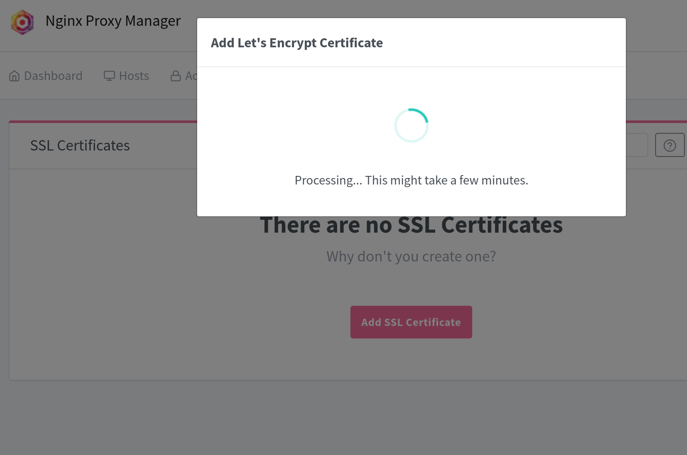Screen dimensions: 687x455
Task: Click the Processing status message
Action: pyautogui.click(x=411, y=180)
